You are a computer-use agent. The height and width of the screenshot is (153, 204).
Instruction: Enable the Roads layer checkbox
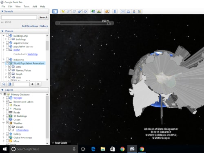[x=7, y=112]
